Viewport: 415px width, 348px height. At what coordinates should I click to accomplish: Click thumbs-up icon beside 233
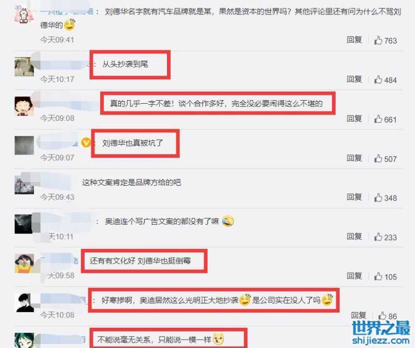coord(378,236)
